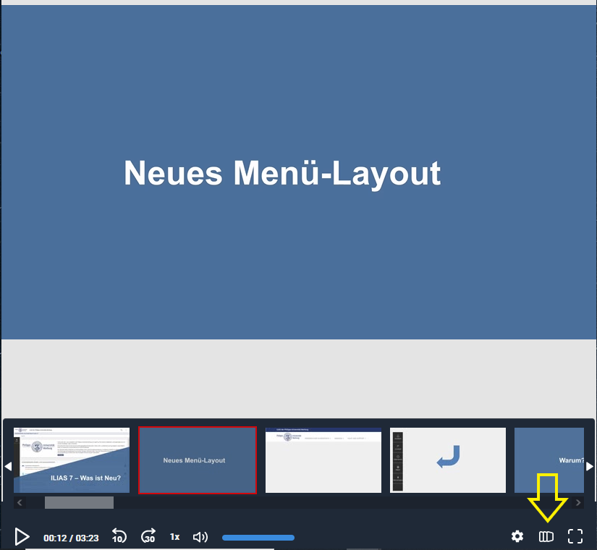This screenshot has height=550, width=597.
Task: Seek using the blue progress bar
Action: [258, 536]
